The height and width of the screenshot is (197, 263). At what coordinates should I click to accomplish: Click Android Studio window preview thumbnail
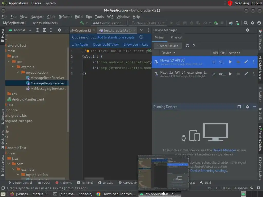point(163,172)
